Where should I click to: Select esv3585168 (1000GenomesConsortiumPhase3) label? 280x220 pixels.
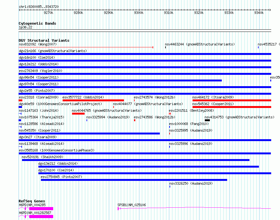[x=57, y=150]
